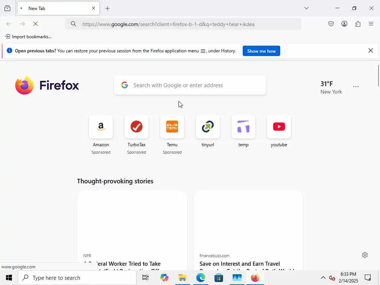Click the Type here to search taskbar box
380x285 pixels.
click(x=77, y=278)
